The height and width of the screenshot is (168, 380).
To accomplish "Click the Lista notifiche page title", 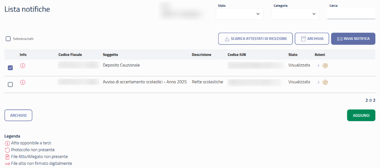I will [27, 9].
